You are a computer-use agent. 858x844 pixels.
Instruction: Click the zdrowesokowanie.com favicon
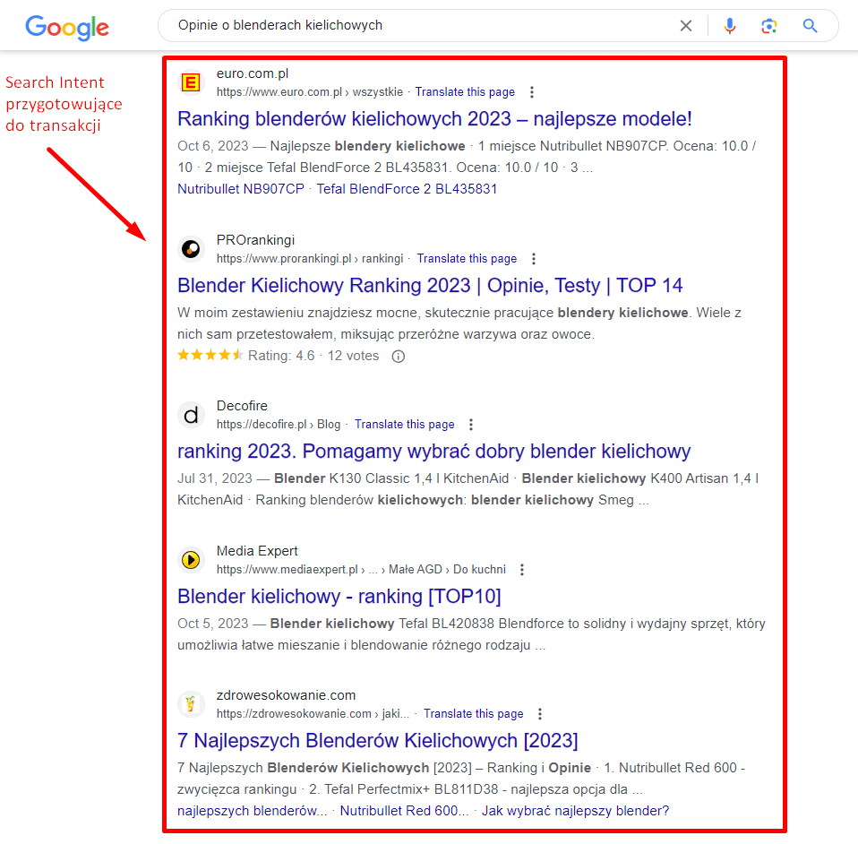[x=191, y=704]
